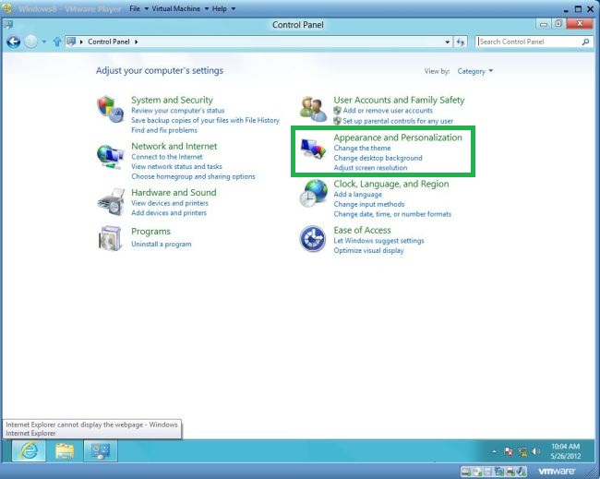600x479 pixels.
Task: Open VMware Help menu
Action: point(223,8)
